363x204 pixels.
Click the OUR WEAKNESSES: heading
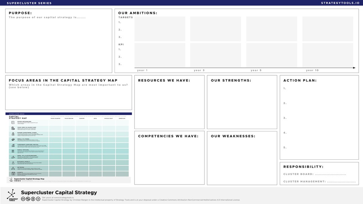pos(233,136)
